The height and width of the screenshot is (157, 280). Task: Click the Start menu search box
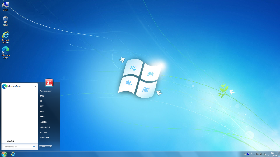tap(18, 146)
